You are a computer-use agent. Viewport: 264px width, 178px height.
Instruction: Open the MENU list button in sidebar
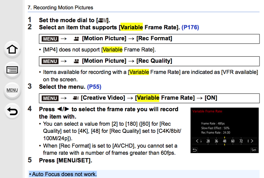click(12, 90)
